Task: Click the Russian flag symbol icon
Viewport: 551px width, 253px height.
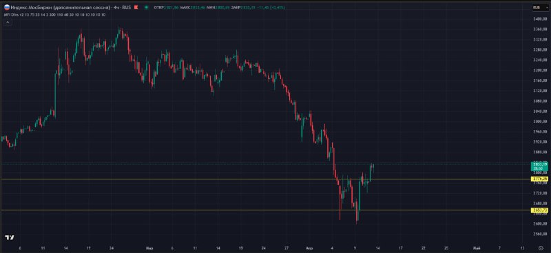Action: 7,8
